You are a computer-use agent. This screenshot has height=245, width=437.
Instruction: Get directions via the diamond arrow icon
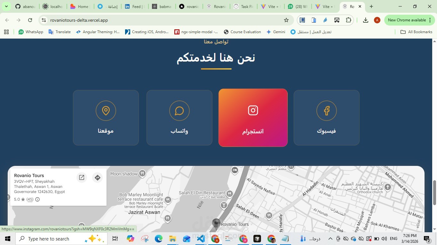(x=97, y=178)
